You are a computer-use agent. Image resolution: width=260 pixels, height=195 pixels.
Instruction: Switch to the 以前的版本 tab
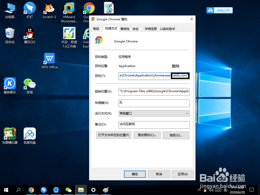pos(168,29)
